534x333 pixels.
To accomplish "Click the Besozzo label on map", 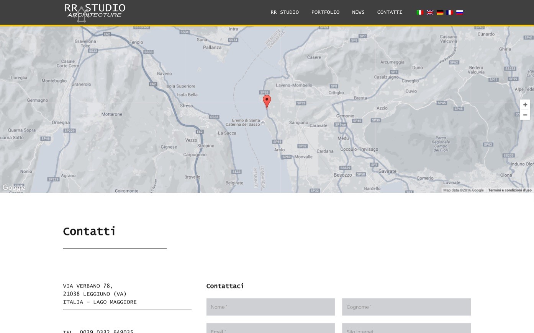I will tap(343, 175).
